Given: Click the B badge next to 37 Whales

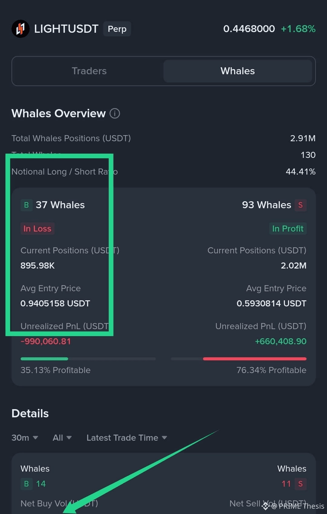Looking at the screenshot, I should (x=26, y=205).
